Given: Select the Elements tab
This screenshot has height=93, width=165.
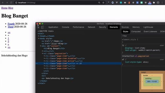Looking at the screenshot, I should point(114,27).
